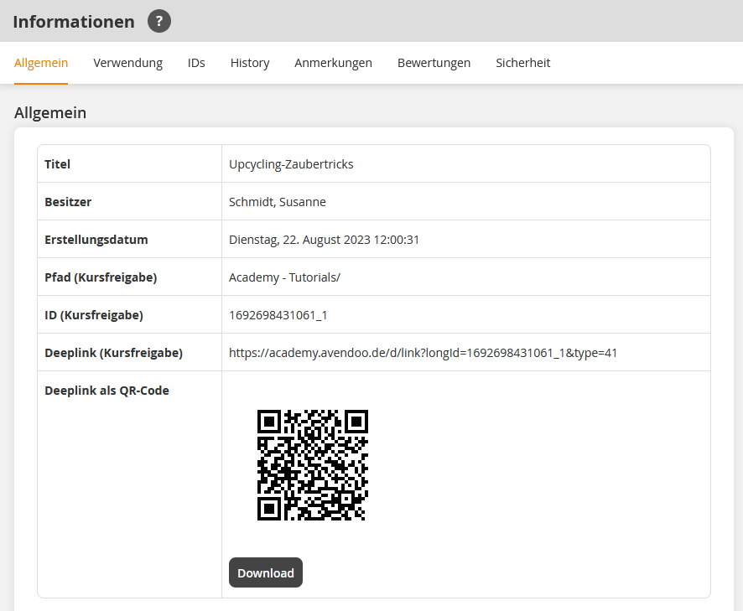Open the Bewertungen tab
743x611 pixels.
434,63
